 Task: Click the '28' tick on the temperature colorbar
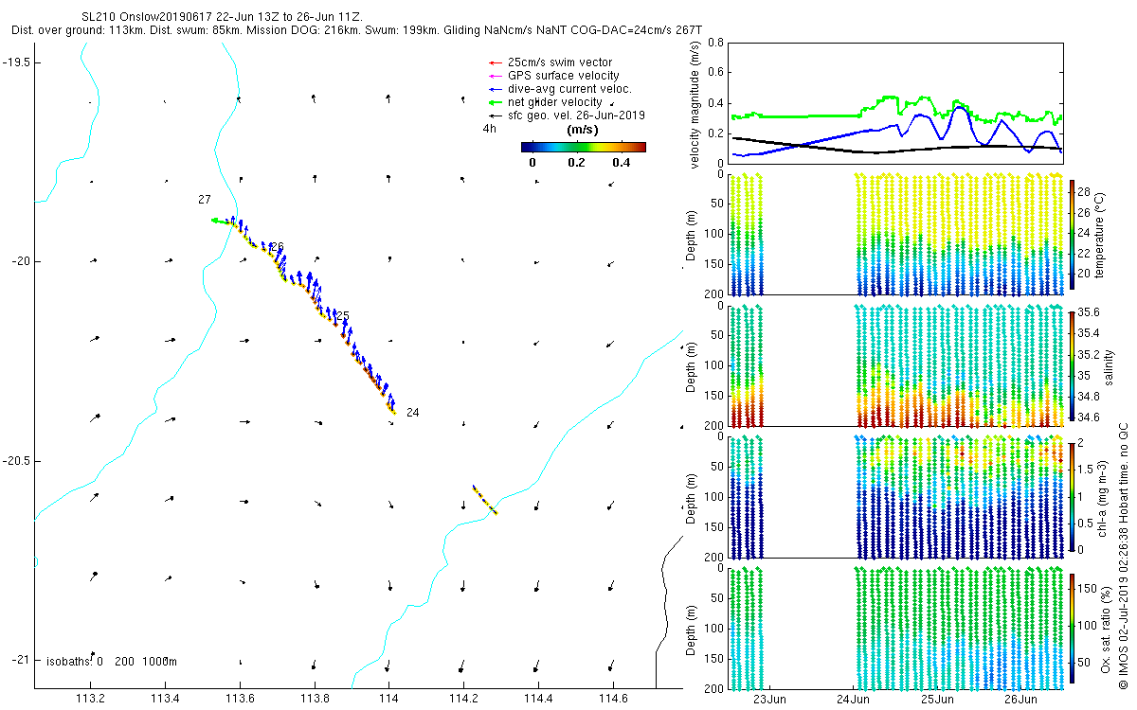coord(1086,193)
